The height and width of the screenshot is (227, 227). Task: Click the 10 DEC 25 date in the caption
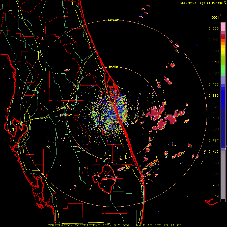coord(158,225)
